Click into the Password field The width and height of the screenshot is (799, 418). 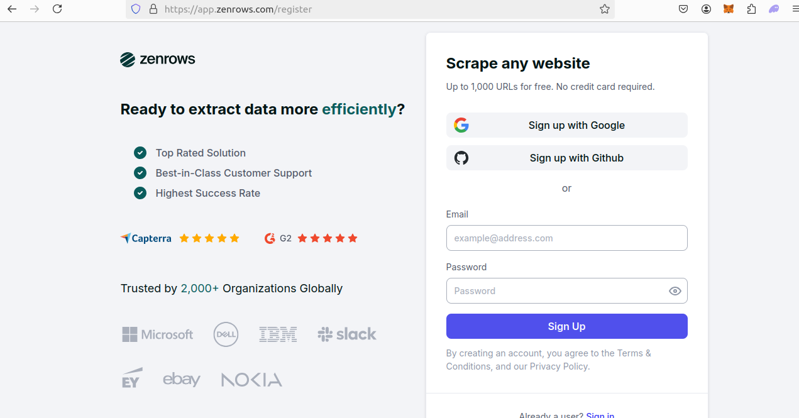click(556, 291)
